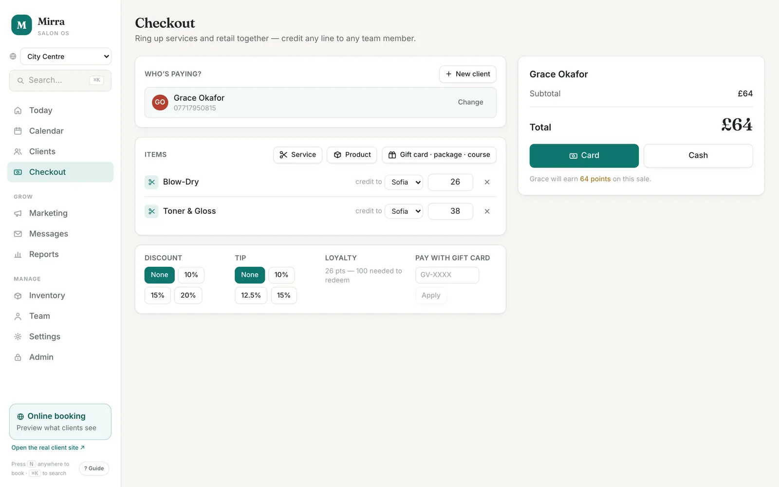Click the GV-XXXX gift card code field
779x487 pixels.
click(x=447, y=275)
